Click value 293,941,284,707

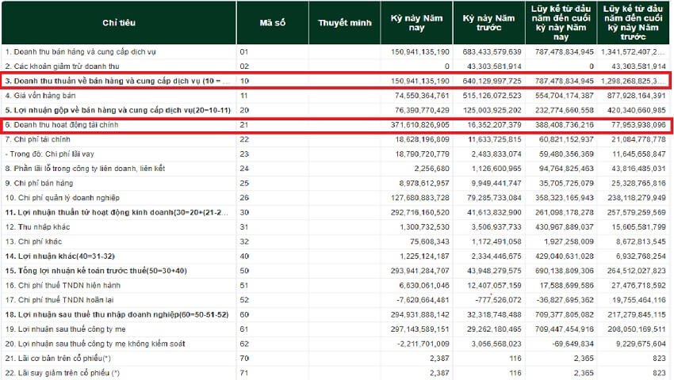pos(420,271)
